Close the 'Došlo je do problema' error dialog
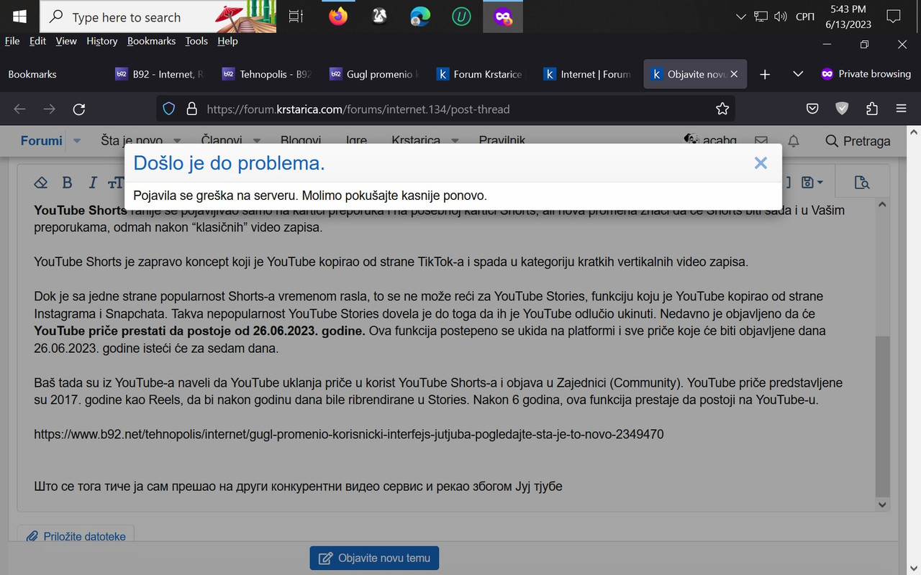 point(761,163)
